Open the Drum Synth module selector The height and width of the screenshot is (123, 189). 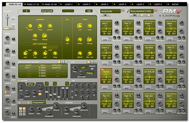coord(47,11)
